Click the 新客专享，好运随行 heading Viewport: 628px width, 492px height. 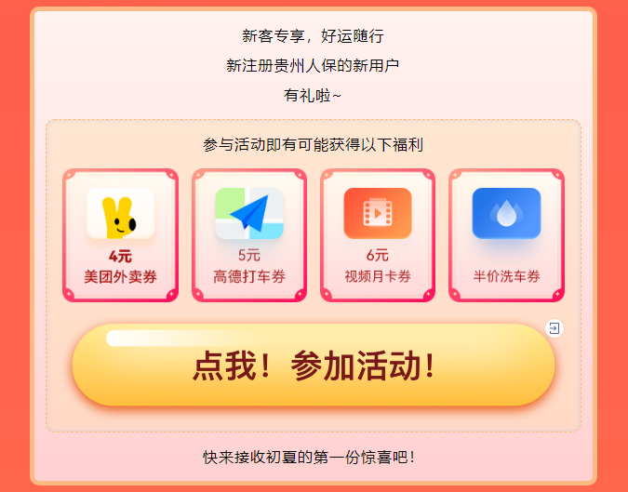click(x=313, y=36)
